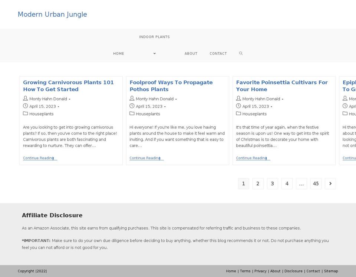This screenshot has width=356, height=277.
Task: Open Favorite Poinsettia Cultivars For Your Home
Action: click(x=282, y=86)
